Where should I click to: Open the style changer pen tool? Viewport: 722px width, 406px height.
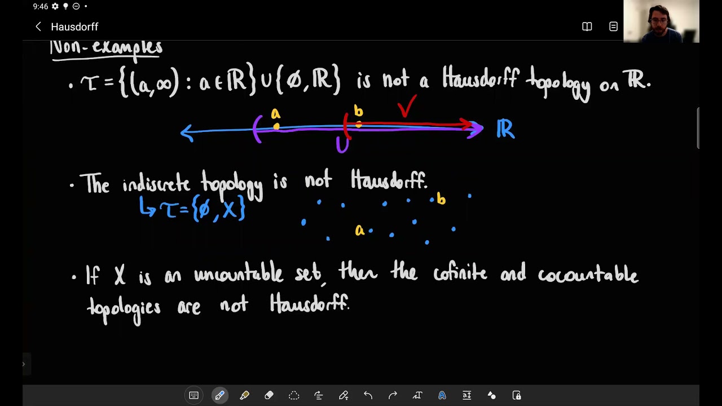point(344,395)
